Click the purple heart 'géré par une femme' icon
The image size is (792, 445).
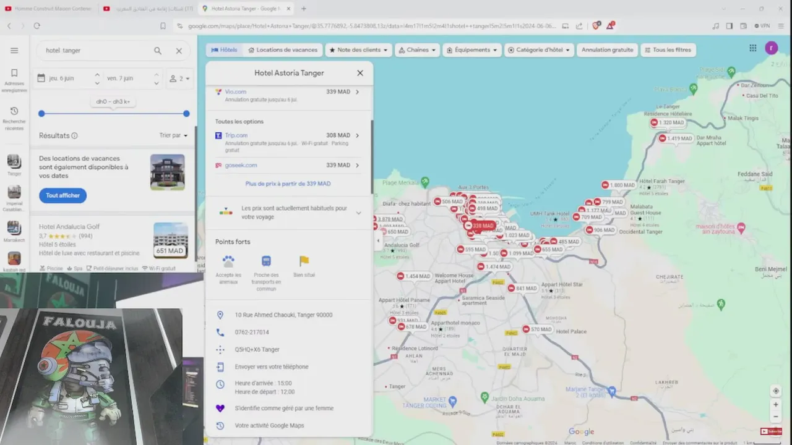(x=220, y=408)
